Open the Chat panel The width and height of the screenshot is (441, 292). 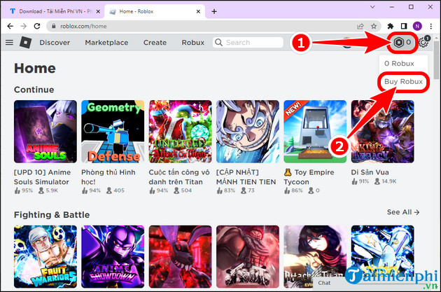click(324, 283)
